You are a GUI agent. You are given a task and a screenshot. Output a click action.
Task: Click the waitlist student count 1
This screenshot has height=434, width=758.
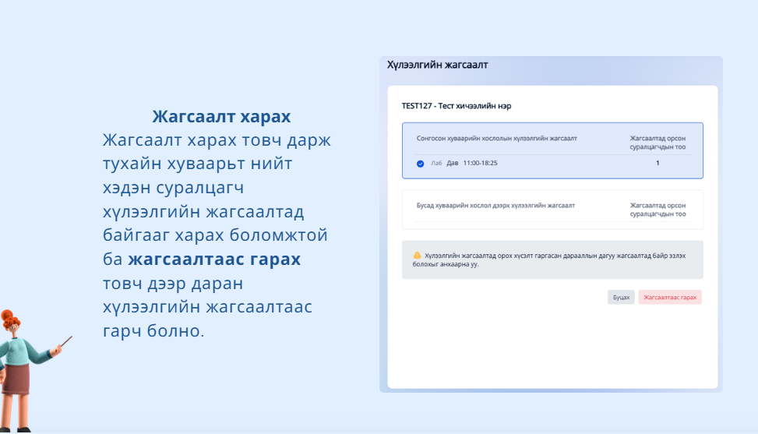658,164
